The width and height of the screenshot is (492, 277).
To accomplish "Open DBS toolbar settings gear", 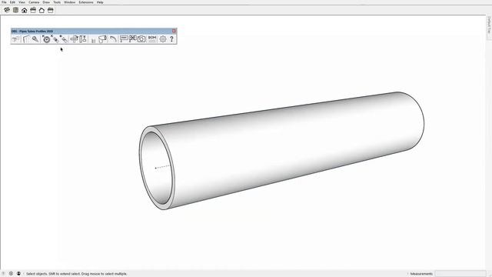I will coord(163,39).
